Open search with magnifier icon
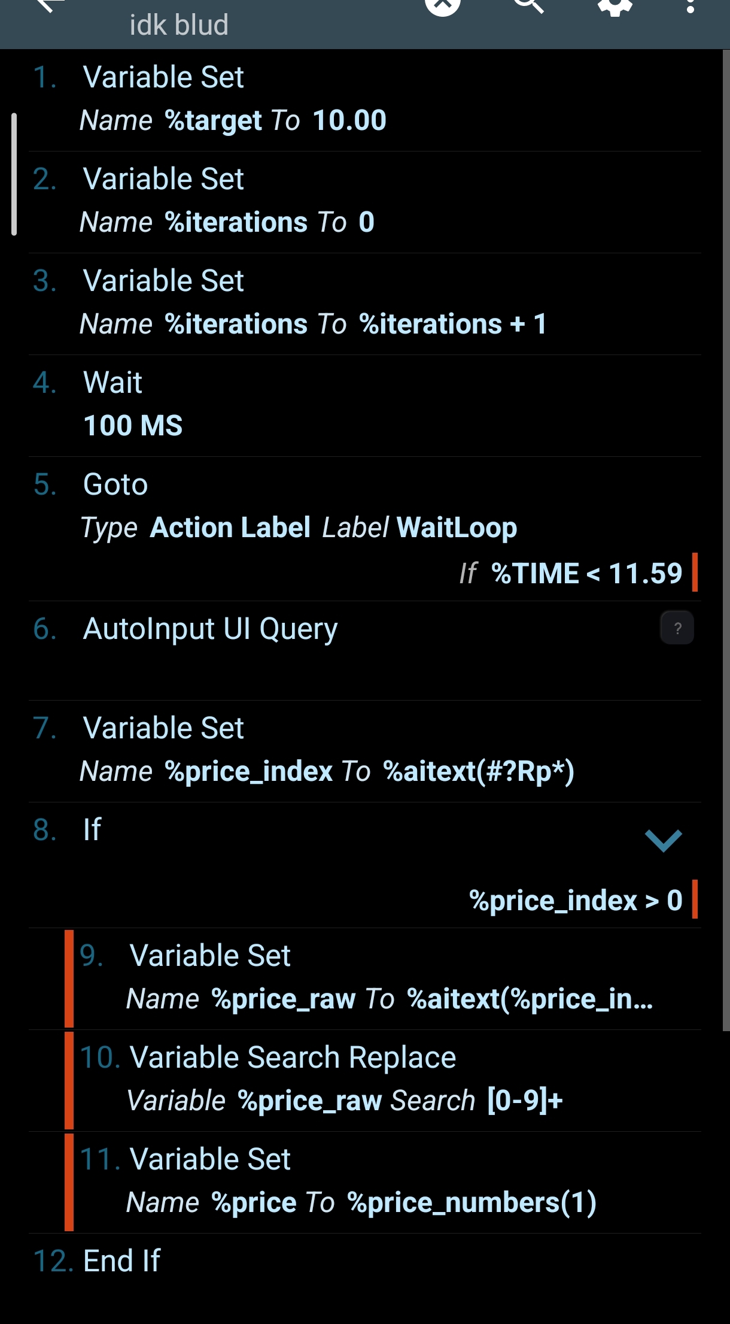Viewport: 730px width, 1324px height. [x=528, y=5]
